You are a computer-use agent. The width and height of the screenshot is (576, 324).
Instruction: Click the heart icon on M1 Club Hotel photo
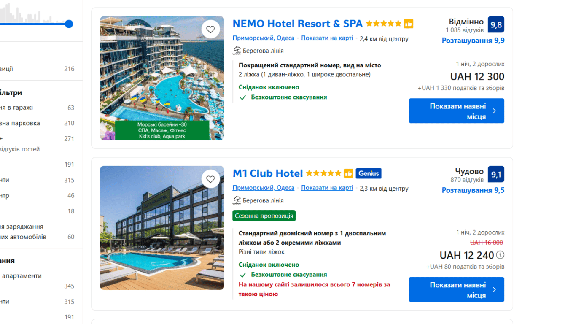coord(210,179)
